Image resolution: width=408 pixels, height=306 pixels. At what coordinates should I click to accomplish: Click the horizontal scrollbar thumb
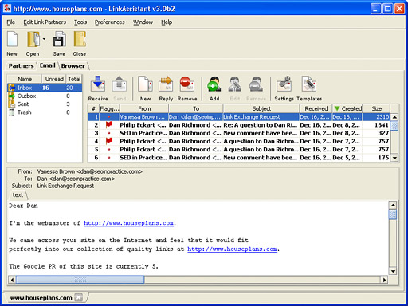[80, 280]
